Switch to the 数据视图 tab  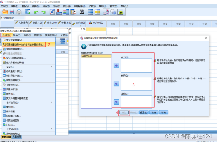pyautogui.click(x=6, y=137)
